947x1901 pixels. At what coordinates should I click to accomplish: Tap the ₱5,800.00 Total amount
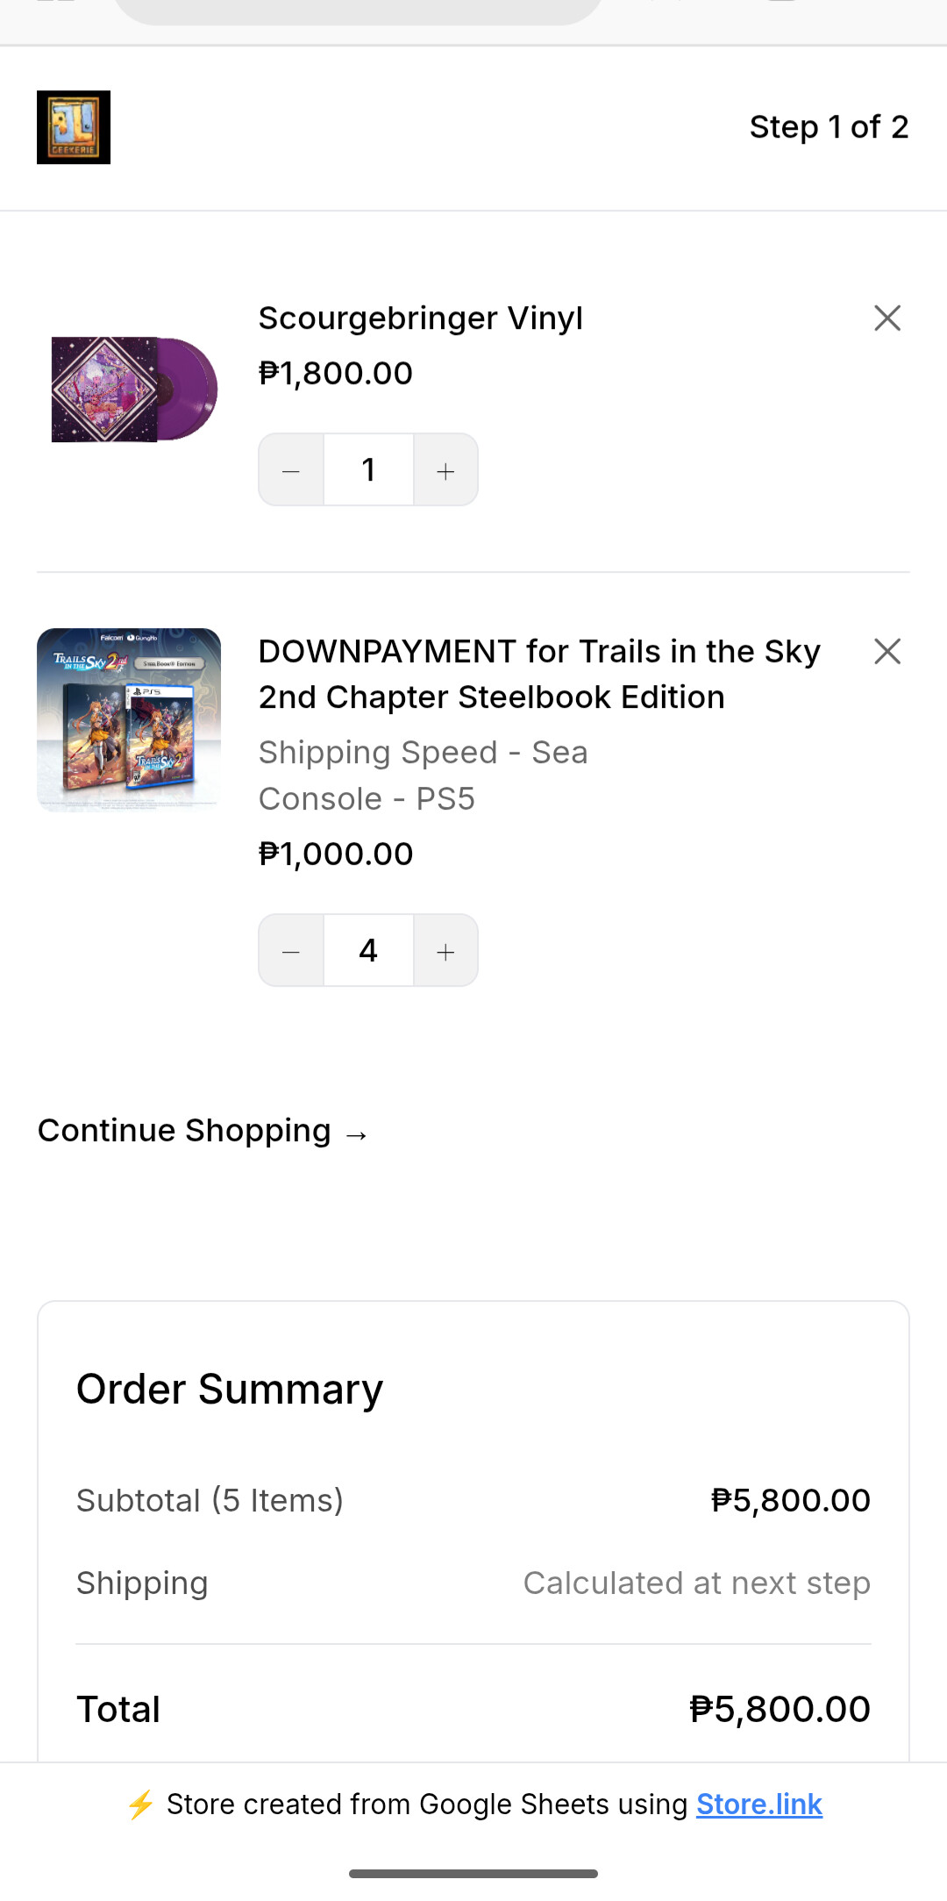pyautogui.click(x=780, y=1709)
